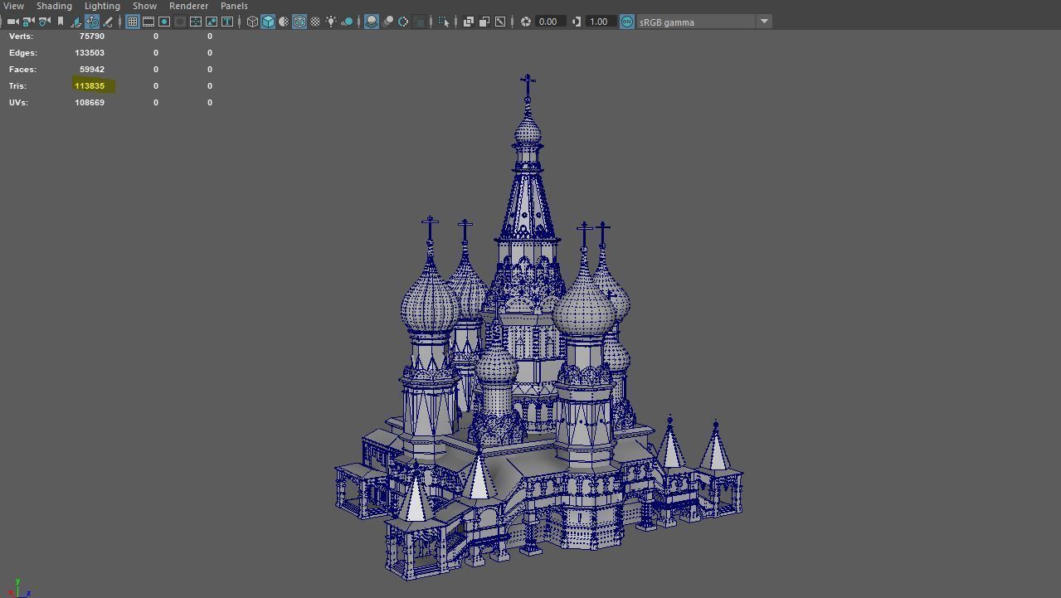Screen dimensions: 1061x598
Task: Open the Panels menu
Action: coord(234,6)
